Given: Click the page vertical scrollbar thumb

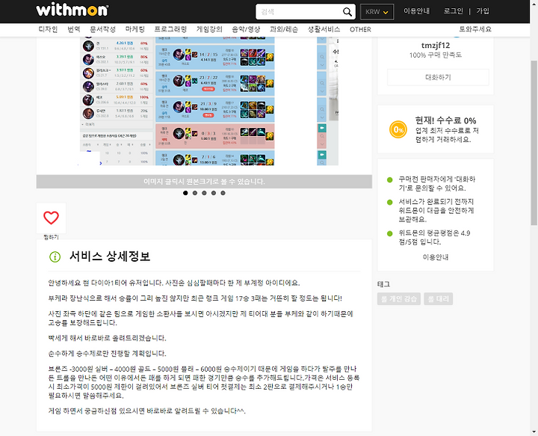Looking at the screenshot, I should (534, 143).
